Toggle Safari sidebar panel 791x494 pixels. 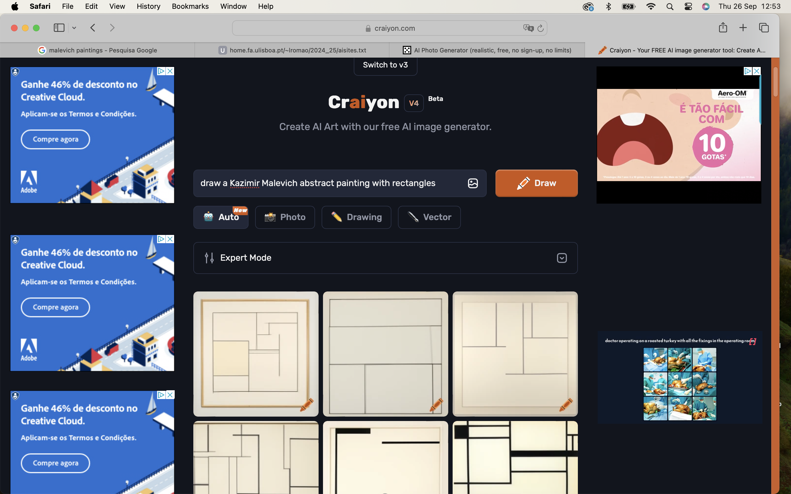click(x=59, y=28)
